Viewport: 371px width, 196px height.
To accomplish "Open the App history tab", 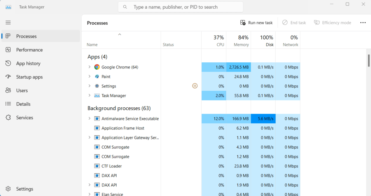I will click(28, 64).
